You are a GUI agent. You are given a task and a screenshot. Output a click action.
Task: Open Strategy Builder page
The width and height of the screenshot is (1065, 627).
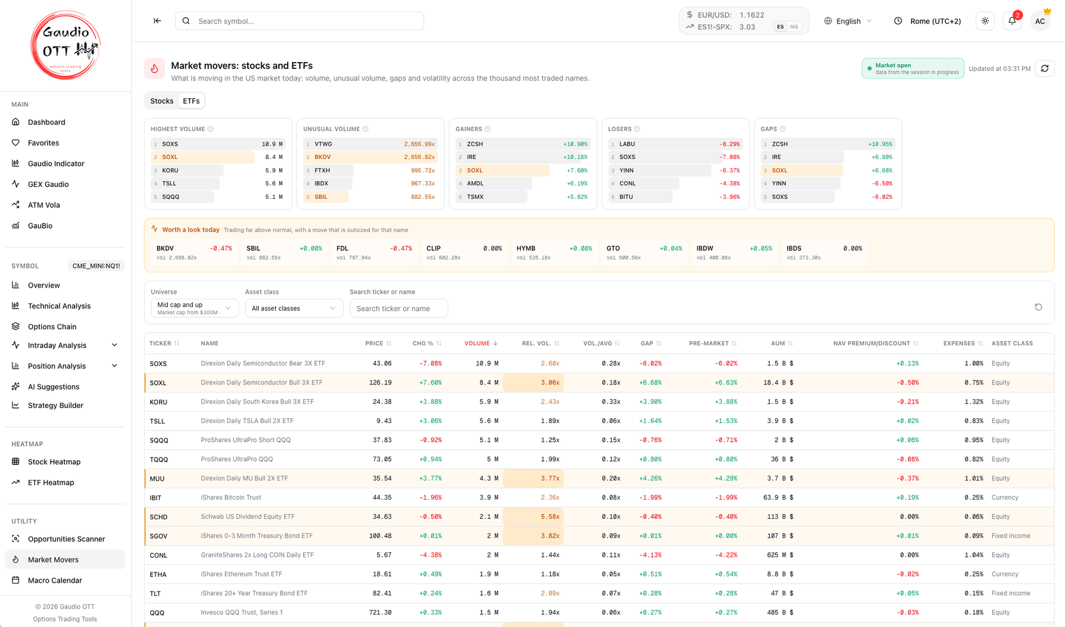pos(65,405)
